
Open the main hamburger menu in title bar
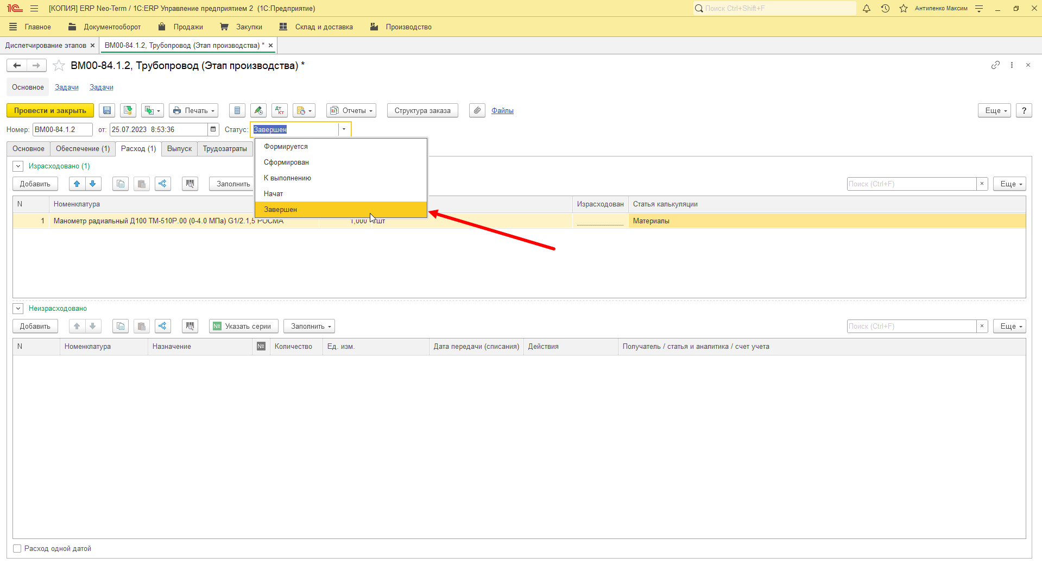pyautogui.click(x=34, y=8)
